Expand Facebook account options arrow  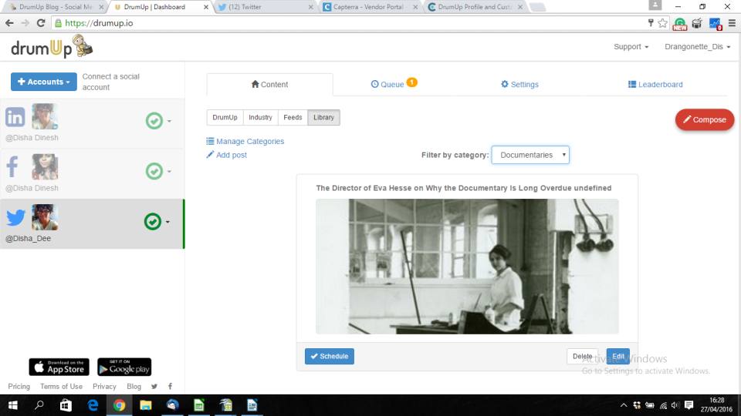[x=169, y=172]
